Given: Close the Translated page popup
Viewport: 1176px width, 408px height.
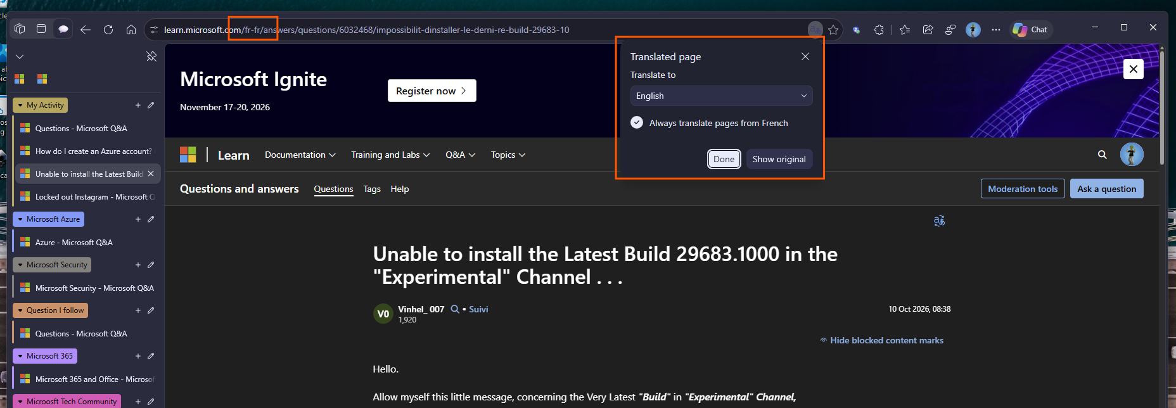Looking at the screenshot, I should click(805, 56).
